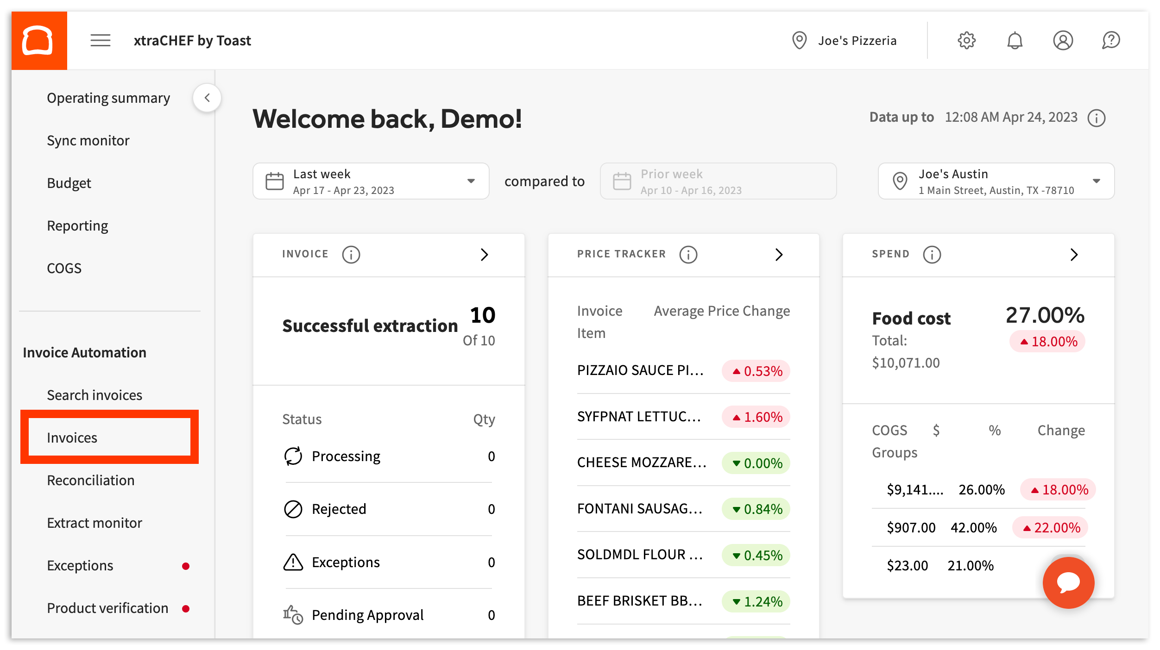Toggle the navigation sidebar with the hamburger icon
This screenshot has width=1160, height=650.
tap(100, 40)
